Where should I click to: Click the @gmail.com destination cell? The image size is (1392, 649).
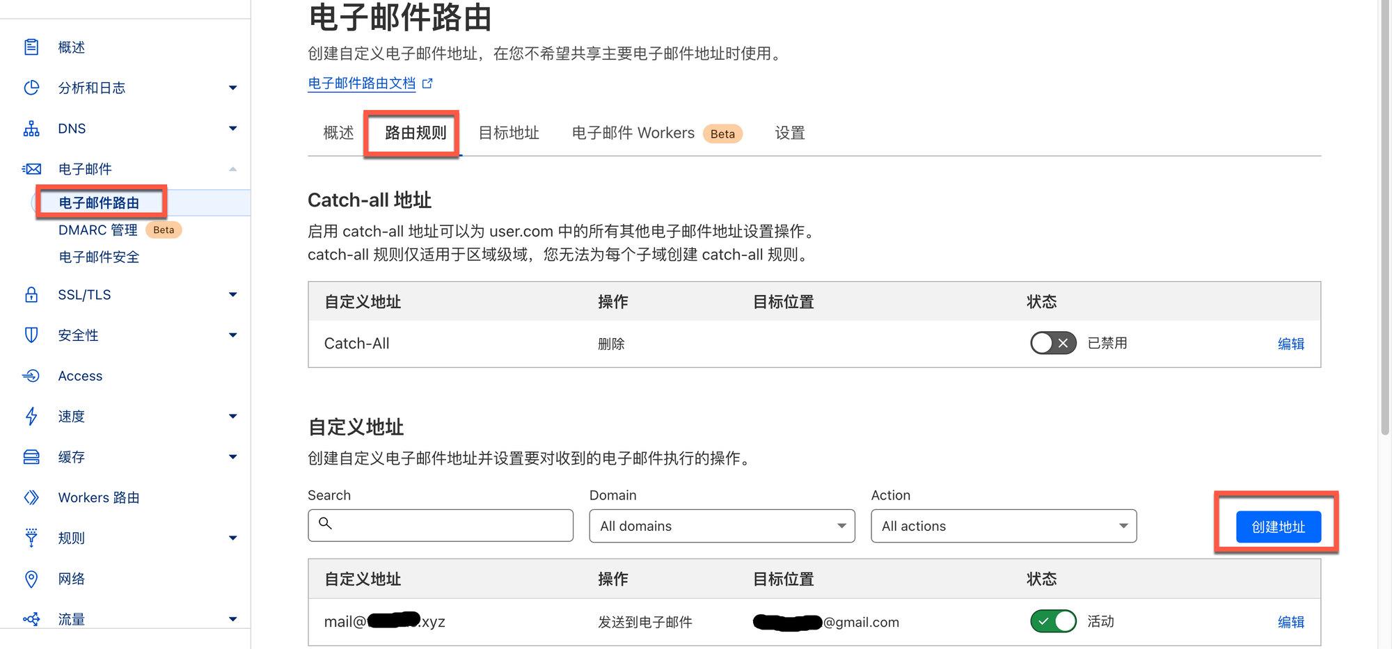(x=826, y=622)
